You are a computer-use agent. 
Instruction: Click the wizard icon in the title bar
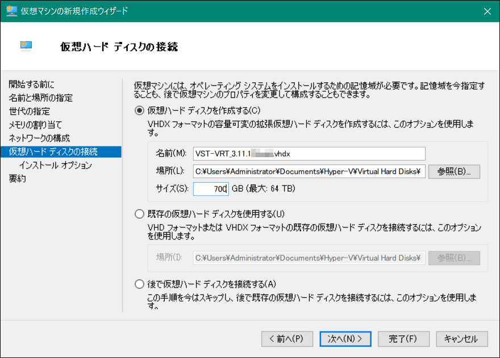[12, 11]
